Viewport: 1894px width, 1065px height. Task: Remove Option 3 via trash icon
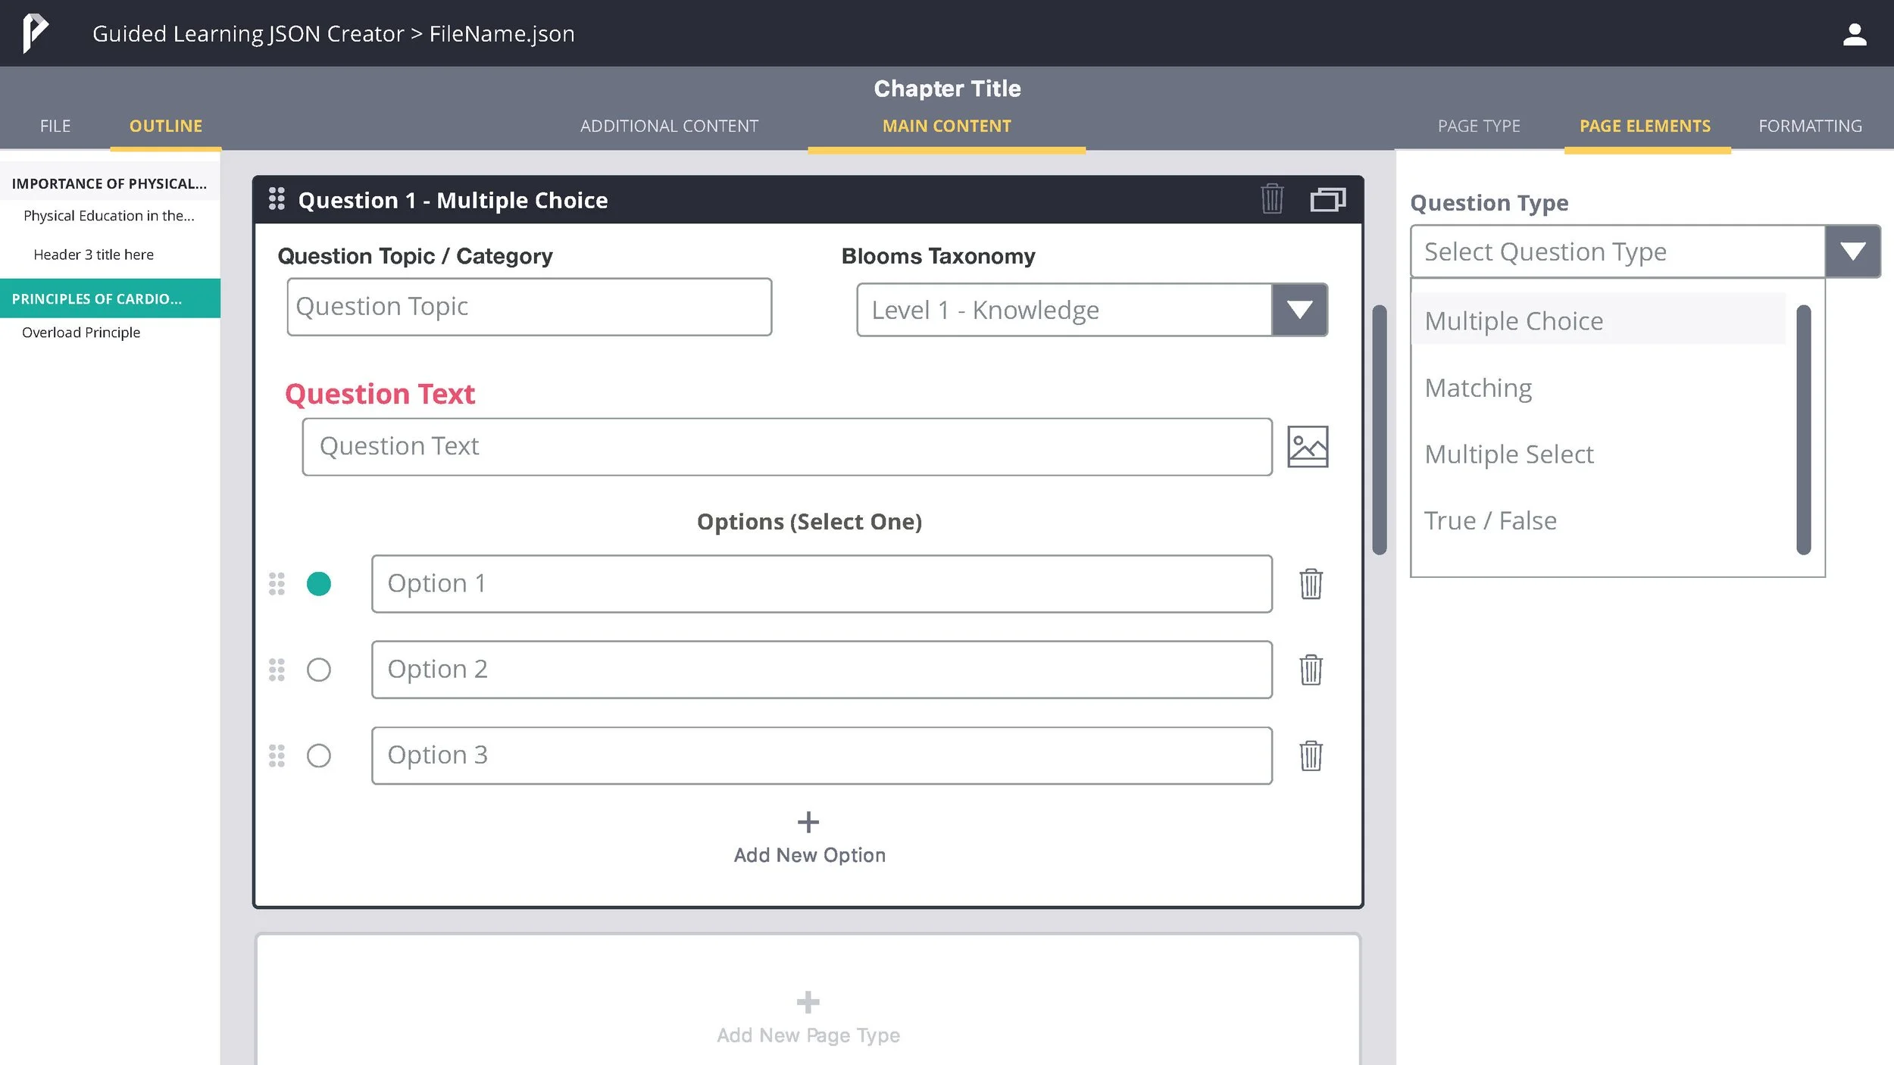pos(1311,756)
